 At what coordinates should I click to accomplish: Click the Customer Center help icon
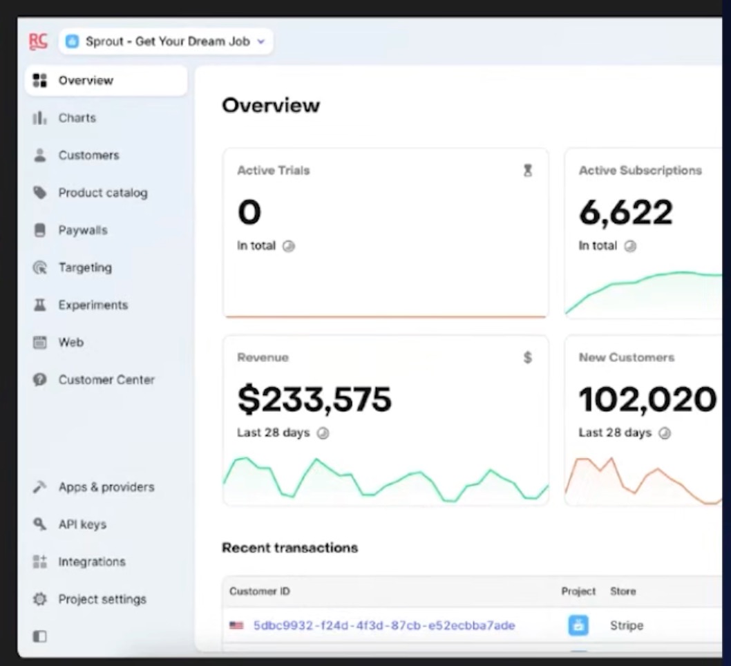pos(39,380)
